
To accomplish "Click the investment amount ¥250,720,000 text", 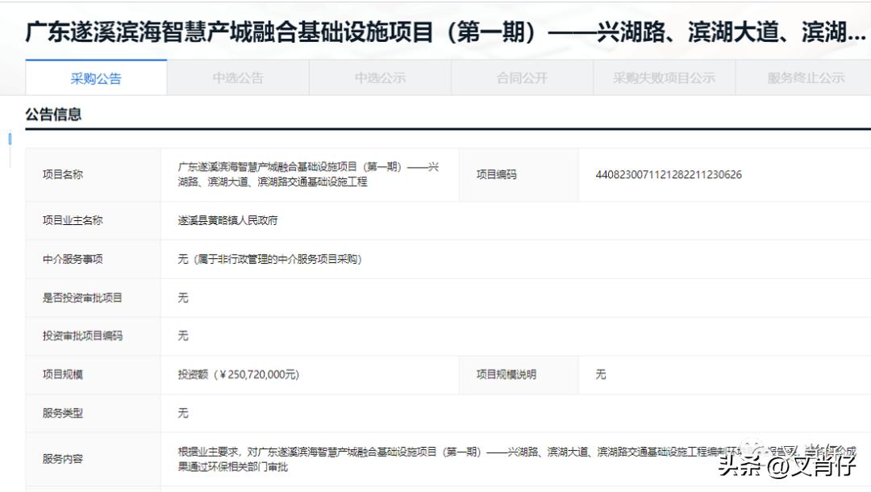I will [237, 374].
